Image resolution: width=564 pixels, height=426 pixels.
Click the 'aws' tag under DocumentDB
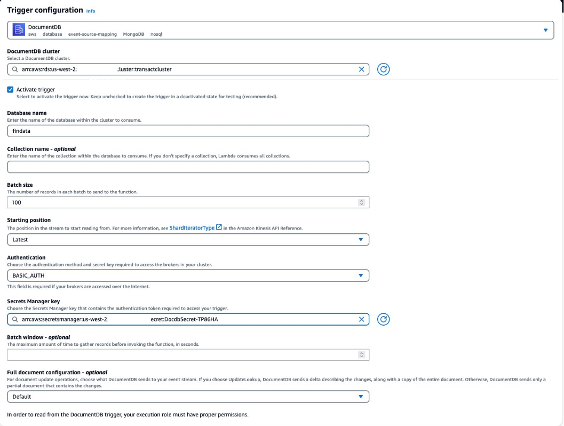(33, 34)
